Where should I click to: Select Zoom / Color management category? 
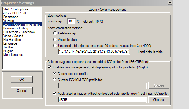[x=22, y=24]
